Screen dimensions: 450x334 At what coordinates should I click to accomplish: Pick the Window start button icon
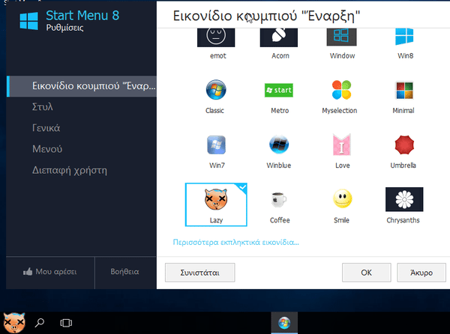point(341,37)
